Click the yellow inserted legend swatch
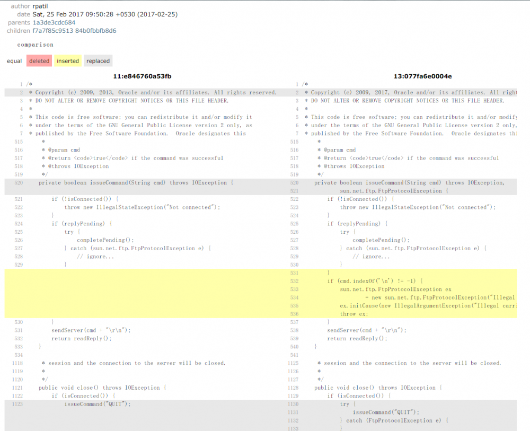Viewport: 530px width, 431px height. tap(67, 60)
